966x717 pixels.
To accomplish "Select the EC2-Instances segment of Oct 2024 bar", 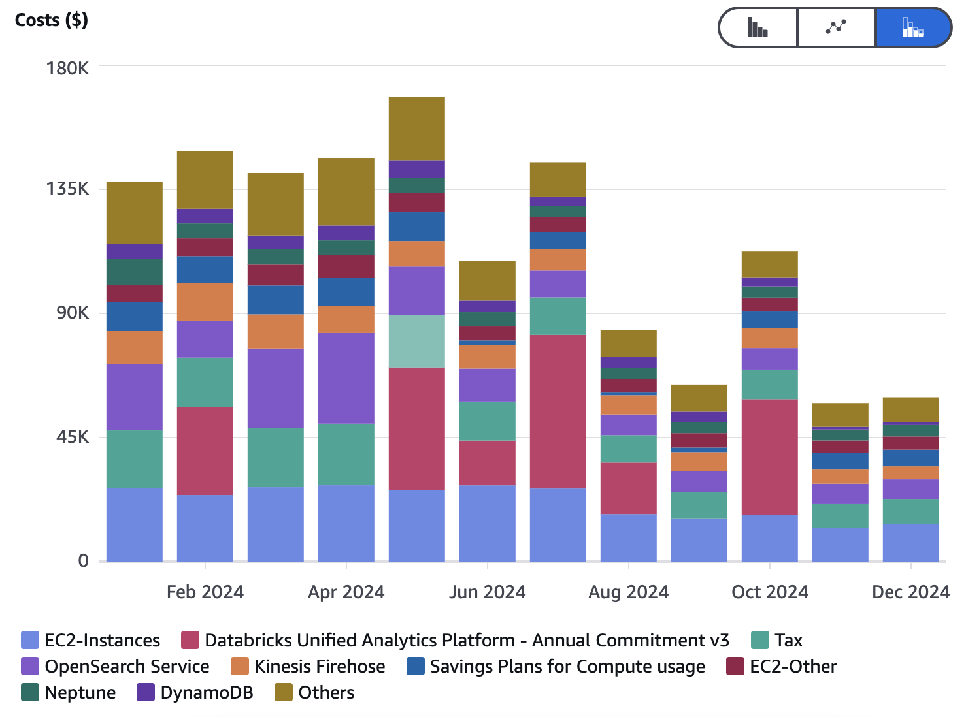I will pos(770,538).
